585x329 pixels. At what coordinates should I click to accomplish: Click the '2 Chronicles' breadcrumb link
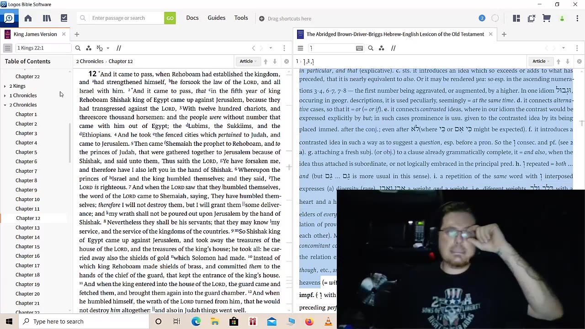(x=90, y=61)
